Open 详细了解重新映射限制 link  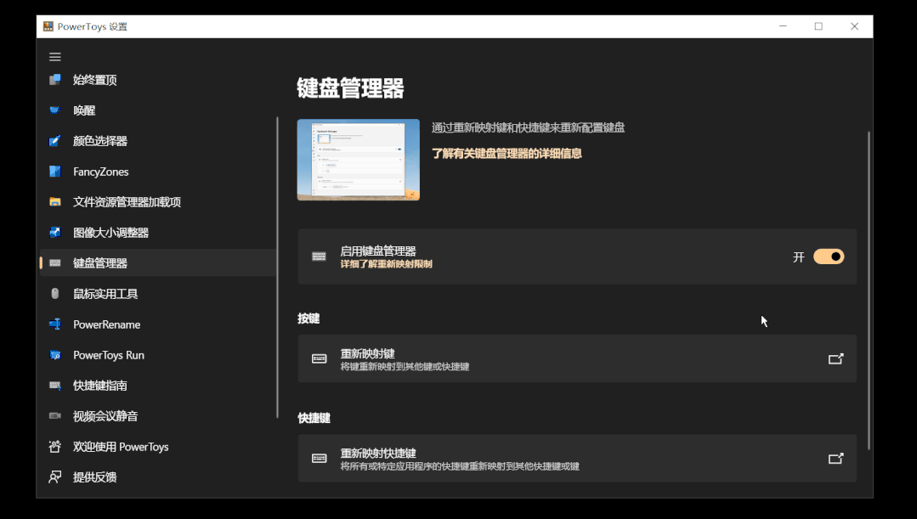386,264
